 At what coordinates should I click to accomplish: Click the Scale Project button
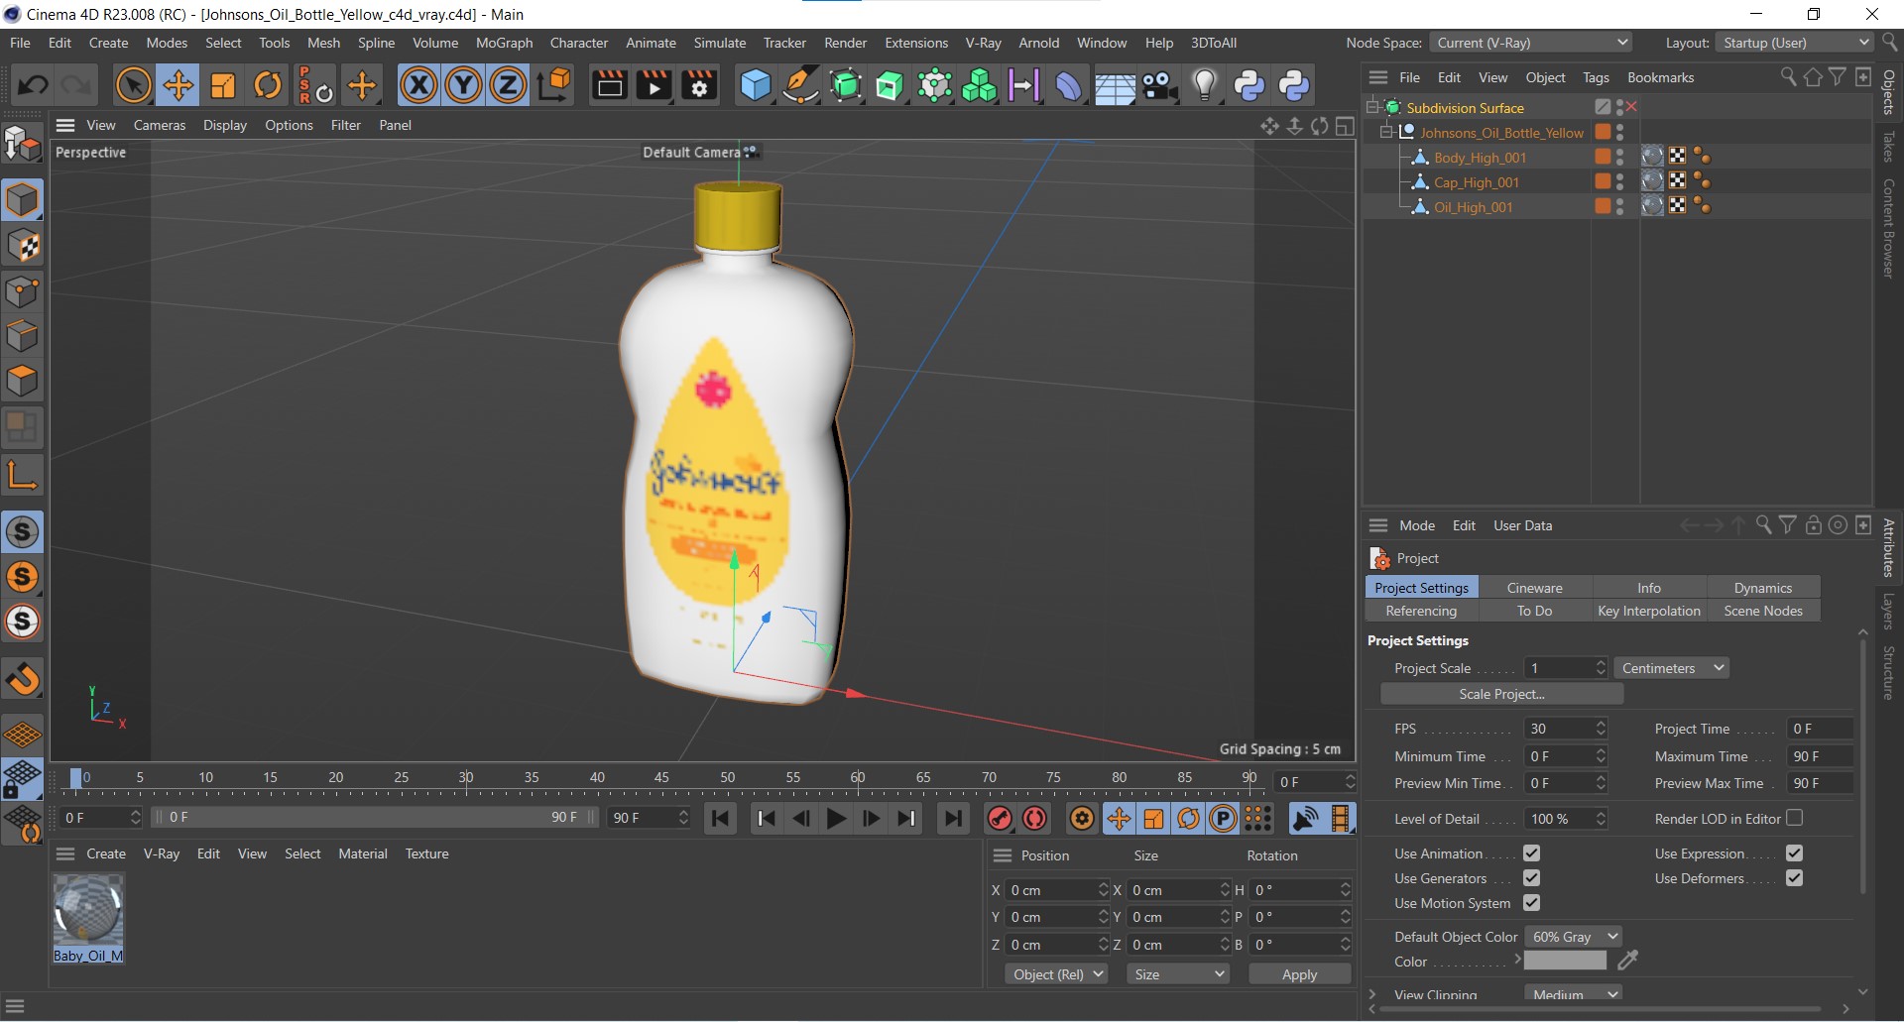click(x=1501, y=694)
